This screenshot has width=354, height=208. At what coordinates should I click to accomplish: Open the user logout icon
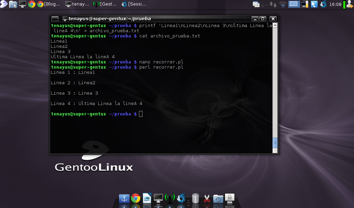coord(350,4)
